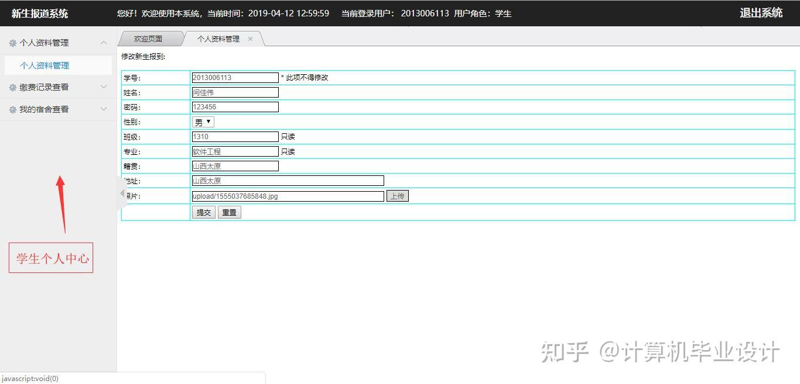Open 个人资料管理 submenu link in sidebar
The image size is (800, 384).
tap(45, 65)
